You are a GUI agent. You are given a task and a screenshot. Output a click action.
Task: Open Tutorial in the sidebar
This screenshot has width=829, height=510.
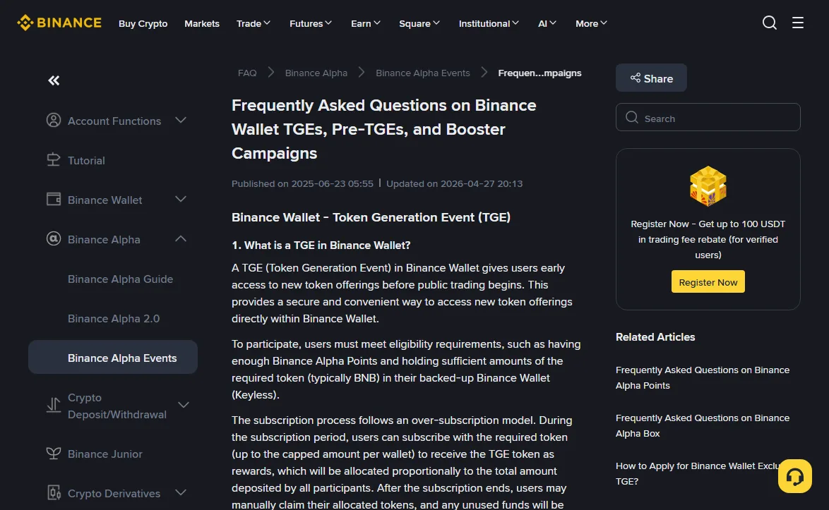point(86,160)
